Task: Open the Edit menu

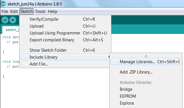Action: pos(14,11)
